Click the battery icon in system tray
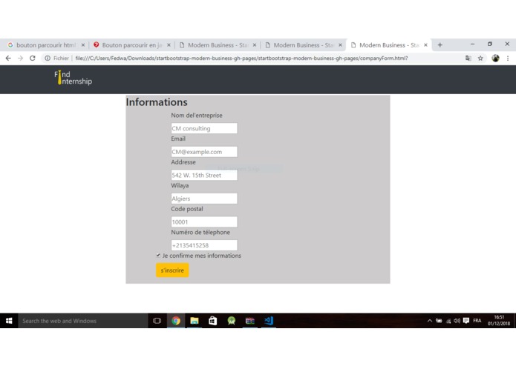Viewport: 516px width, 366px height. click(439, 321)
